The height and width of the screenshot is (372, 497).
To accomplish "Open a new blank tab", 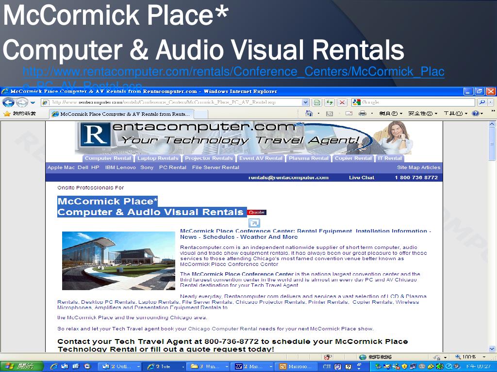I will pyautogui.click(x=201, y=114).
